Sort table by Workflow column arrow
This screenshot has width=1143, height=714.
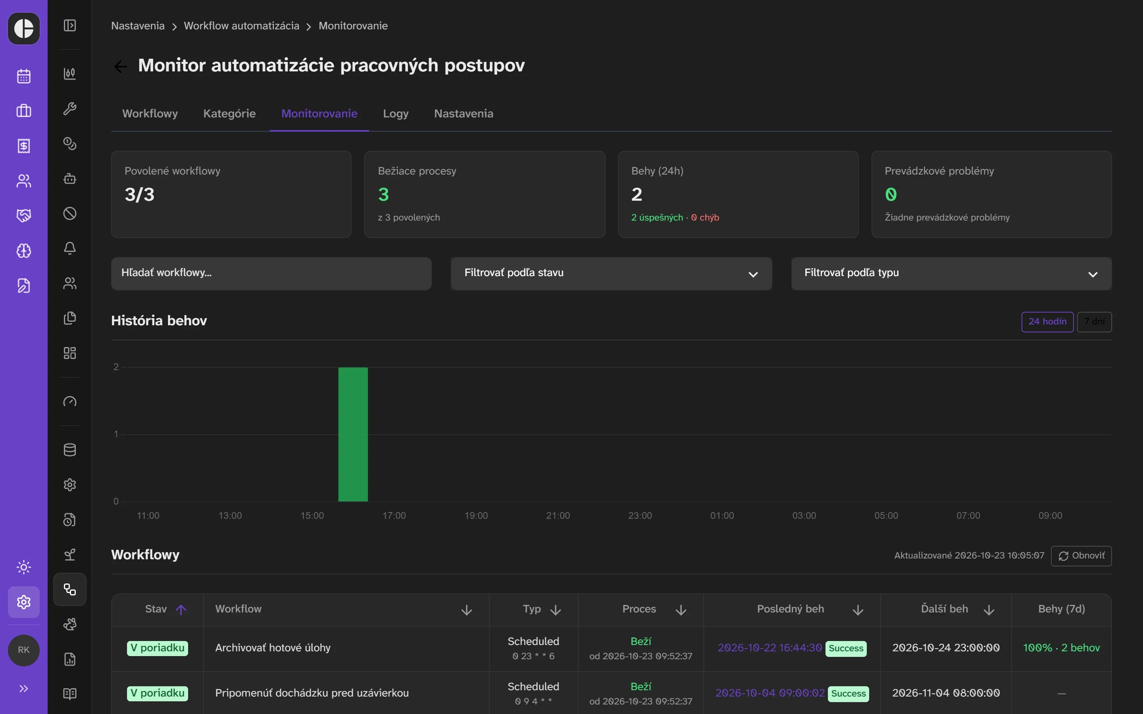click(x=466, y=610)
